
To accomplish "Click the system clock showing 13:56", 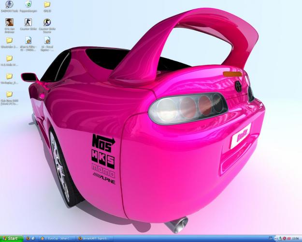I will (295, 238).
